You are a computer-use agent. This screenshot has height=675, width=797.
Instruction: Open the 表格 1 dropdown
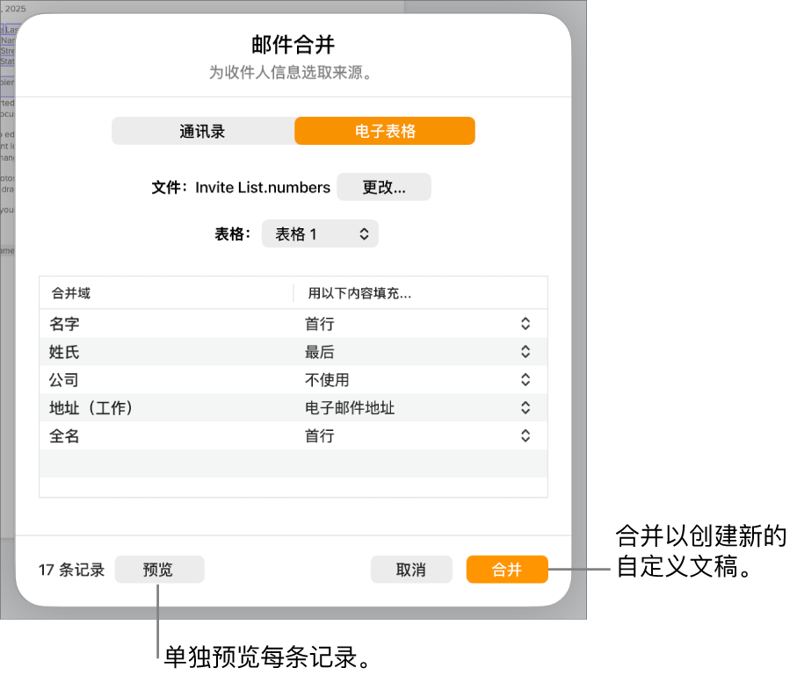319,233
